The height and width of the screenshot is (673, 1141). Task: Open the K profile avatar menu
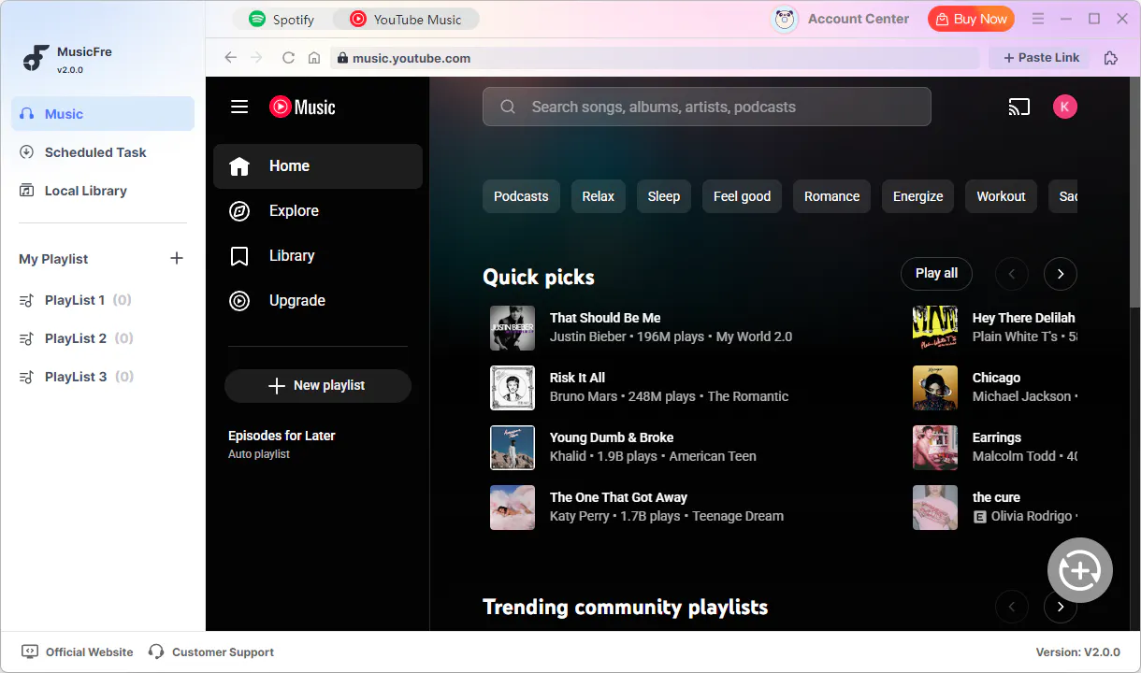(1065, 107)
